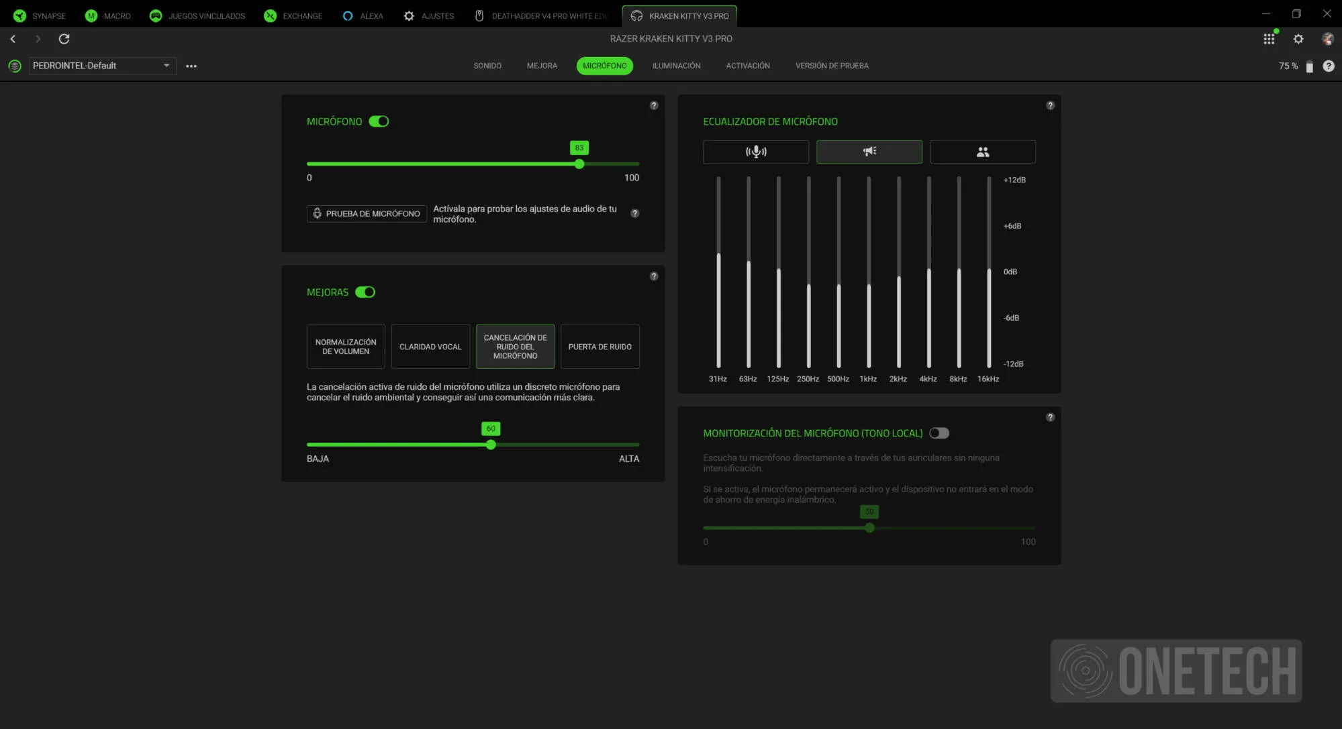Select the group conference EQ preset
This screenshot has width=1342, height=729.
pos(983,152)
